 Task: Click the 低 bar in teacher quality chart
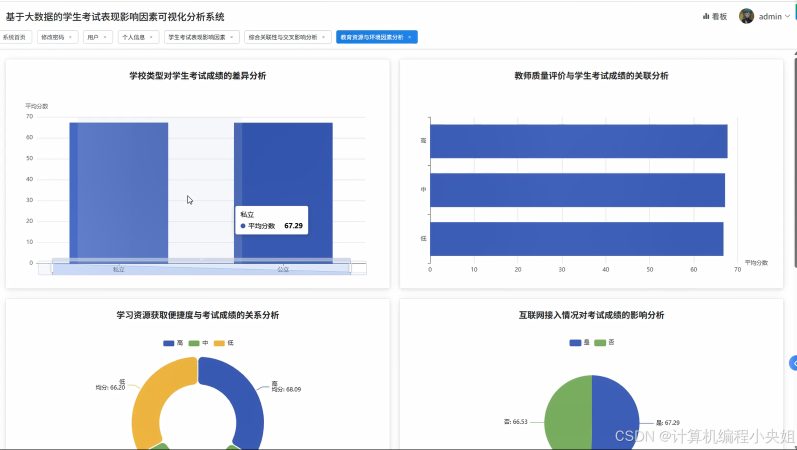[576, 239]
